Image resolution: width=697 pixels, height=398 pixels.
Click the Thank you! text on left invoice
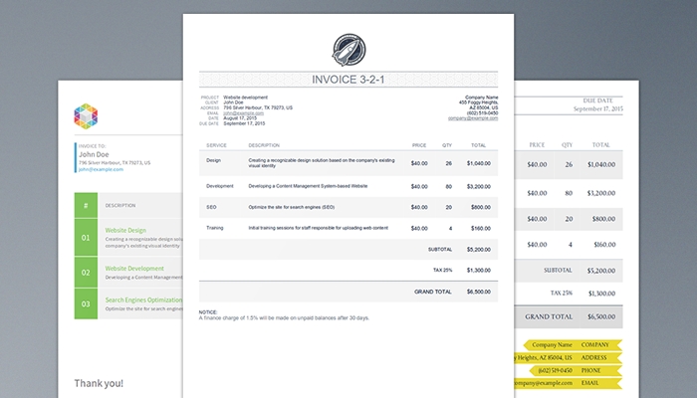[98, 382]
